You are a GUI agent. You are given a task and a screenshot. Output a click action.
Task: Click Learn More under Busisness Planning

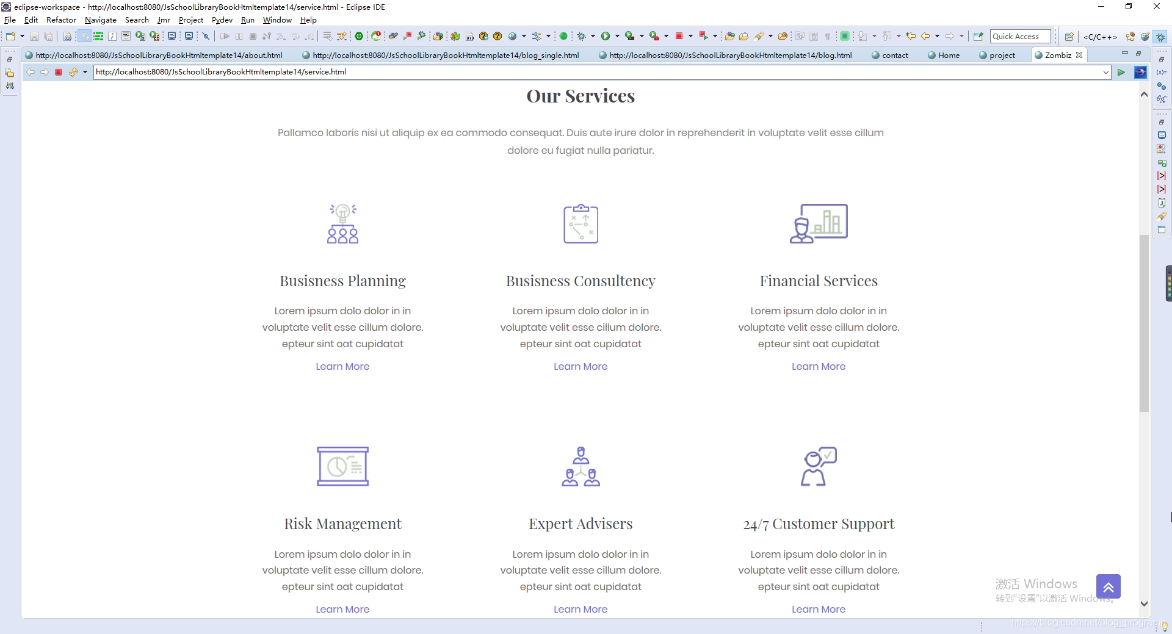[x=342, y=366]
